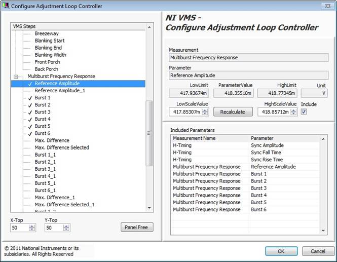The width and height of the screenshot is (337, 262).
Task: Select the Max. Difference Selected tree item
Action: 62,147
